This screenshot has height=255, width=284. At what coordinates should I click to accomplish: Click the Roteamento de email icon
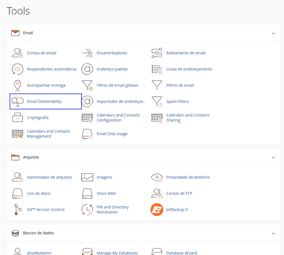coord(157,53)
